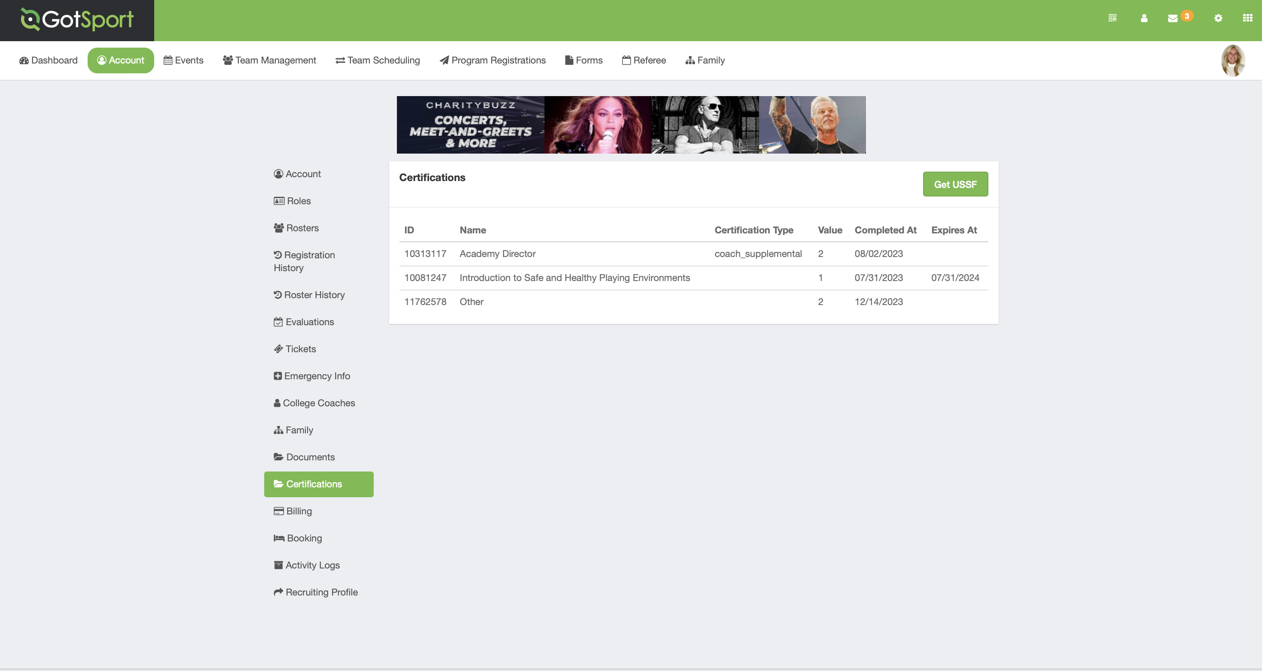
Task: Open the Forms tab
Action: (583, 60)
